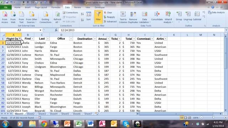Open the First column filter dropdown

click(x=32, y=39)
